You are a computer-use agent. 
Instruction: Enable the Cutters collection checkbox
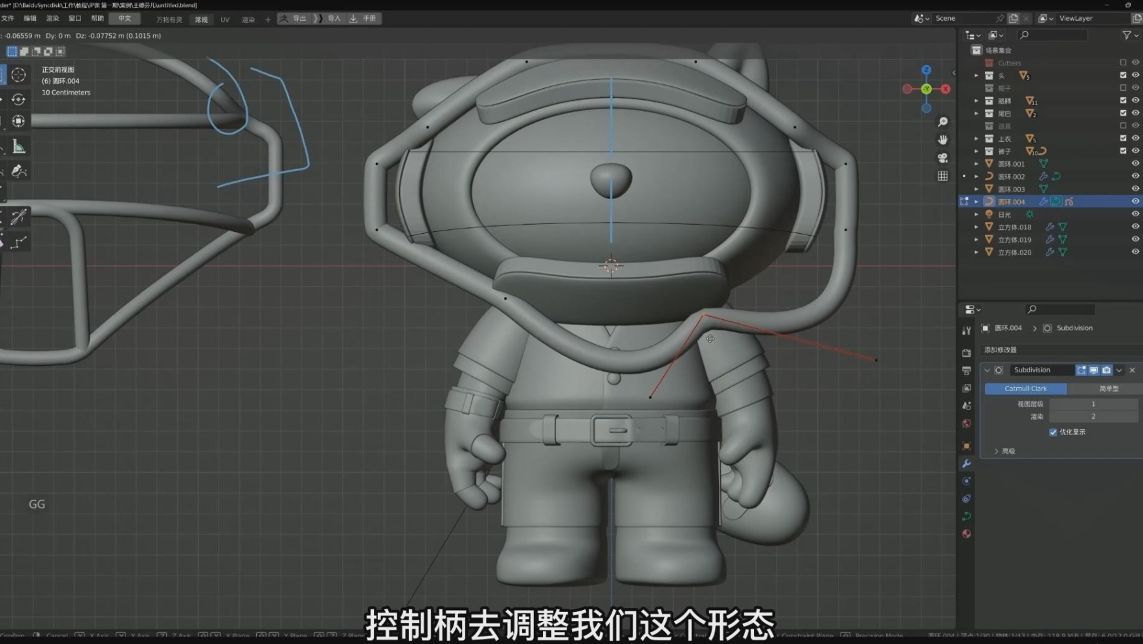pos(1123,63)
